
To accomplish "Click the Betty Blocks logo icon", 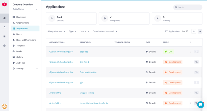I will 4,5.
